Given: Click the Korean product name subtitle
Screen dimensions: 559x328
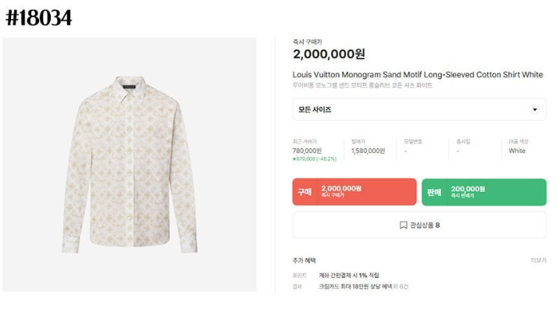Looking at the screenshot, I should click(362, 85).
